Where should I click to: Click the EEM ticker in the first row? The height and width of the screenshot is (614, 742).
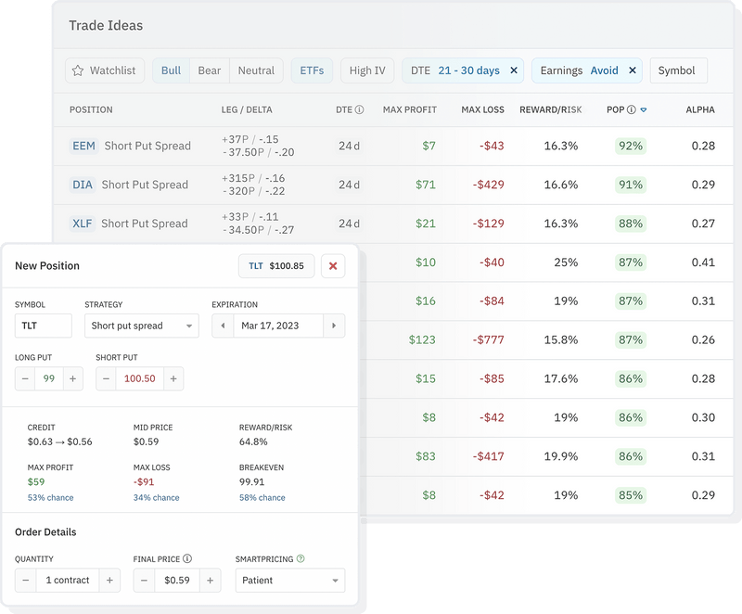point(83,146)
